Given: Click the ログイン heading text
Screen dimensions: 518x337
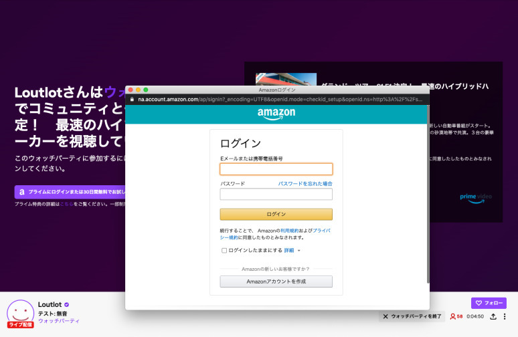Looking at the screenshot, I should click(240, 143).
